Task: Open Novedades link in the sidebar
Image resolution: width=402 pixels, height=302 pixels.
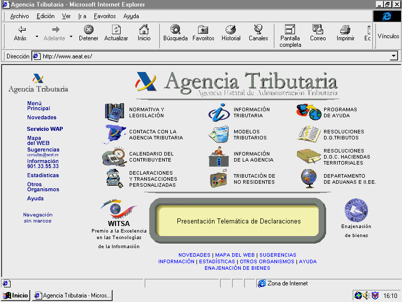Action: click(42, 117)
